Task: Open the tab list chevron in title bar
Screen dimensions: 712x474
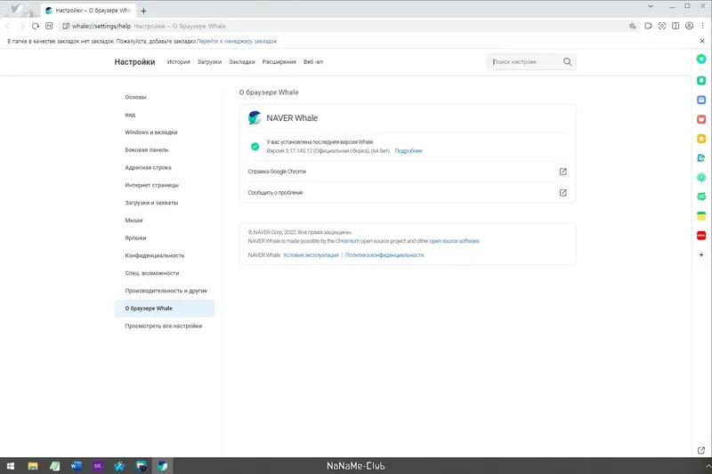Action: pos(651,6)
